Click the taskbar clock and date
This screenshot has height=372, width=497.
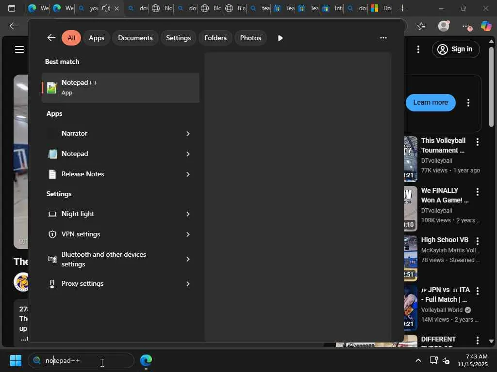click(473, 360)
